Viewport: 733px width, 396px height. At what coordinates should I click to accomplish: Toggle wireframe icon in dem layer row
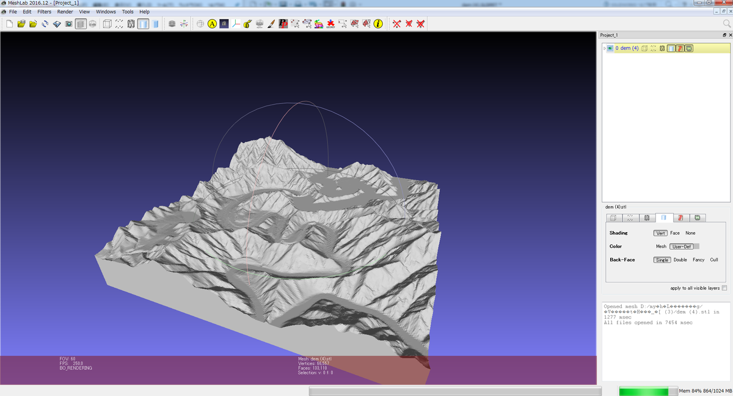click(662, 48)
